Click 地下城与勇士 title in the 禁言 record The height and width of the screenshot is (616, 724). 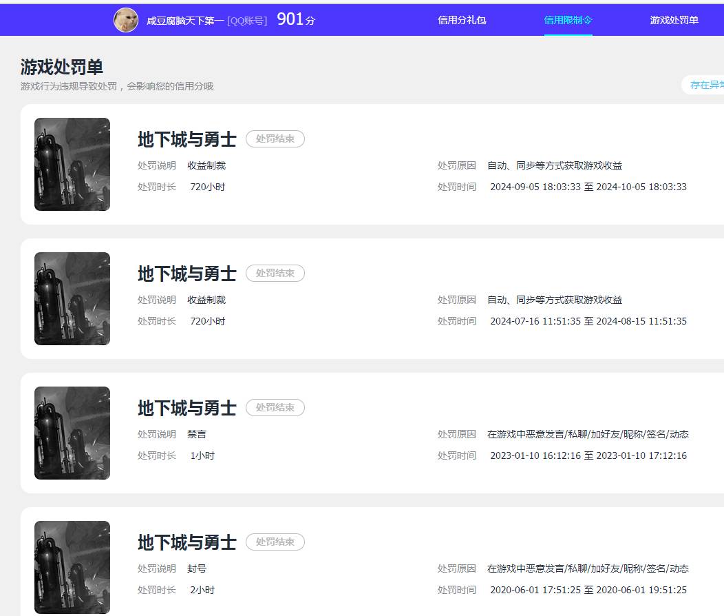[187, 408]
